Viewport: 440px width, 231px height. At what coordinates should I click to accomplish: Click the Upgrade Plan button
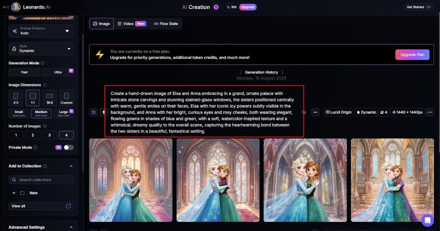coord(412,55)
